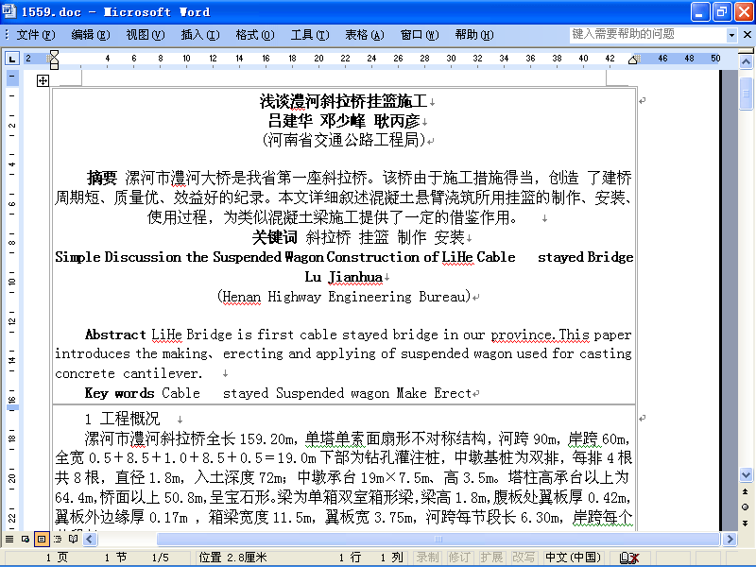Click English title Simple Discussion line
The image size is (756, 567).
tap(344, 257)
